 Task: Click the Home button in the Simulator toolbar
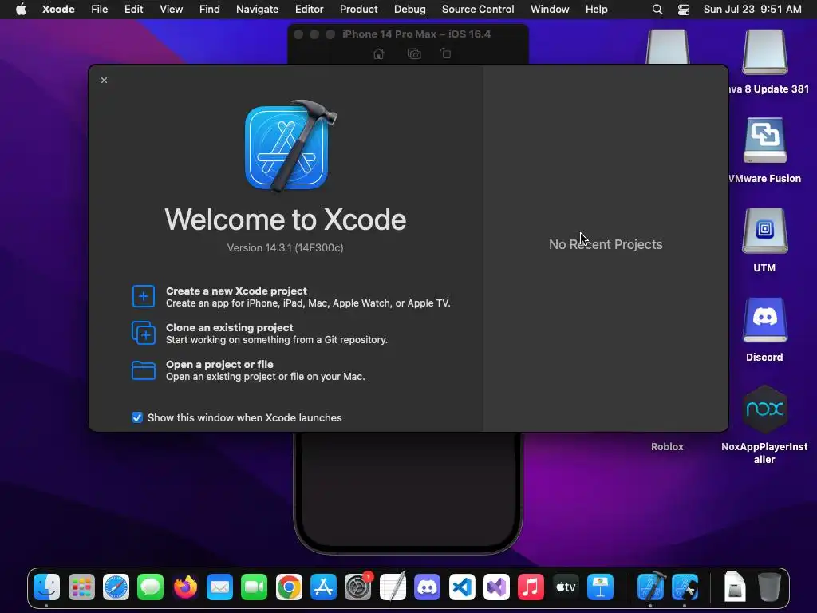click(x=379, y=53)
